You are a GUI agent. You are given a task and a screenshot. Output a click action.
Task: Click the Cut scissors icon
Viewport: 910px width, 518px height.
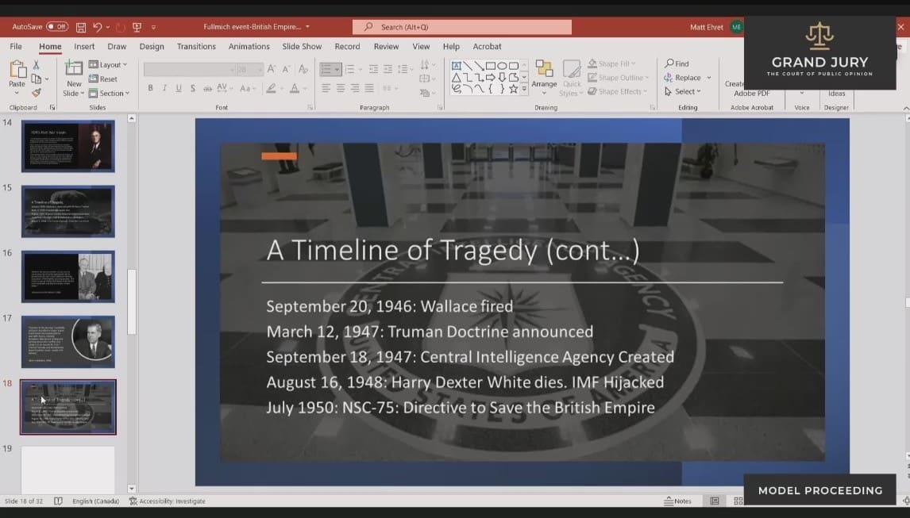(x=37, y=65)
